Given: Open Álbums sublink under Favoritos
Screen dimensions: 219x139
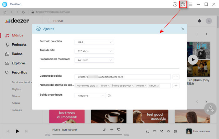Looking at the screenshot, I should tap(16, 96).
